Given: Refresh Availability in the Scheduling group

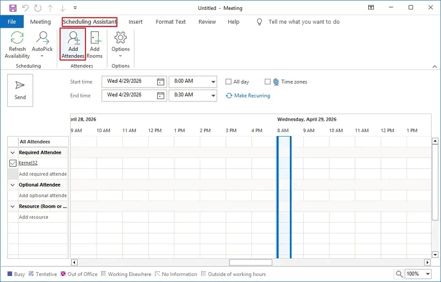Looking at the screenshot, I should pos(17,45).
